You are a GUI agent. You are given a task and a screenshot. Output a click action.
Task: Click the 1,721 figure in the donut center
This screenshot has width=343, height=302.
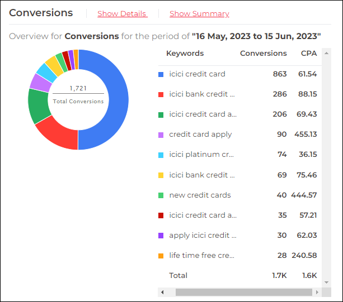click(78, 88)
